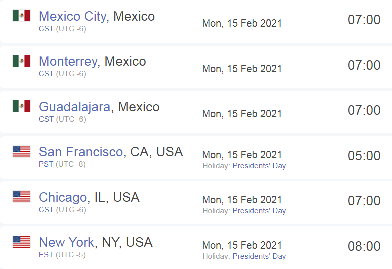Select the 08:00 time in New York row
Screen dimensions: 392x269
point(364,246)
